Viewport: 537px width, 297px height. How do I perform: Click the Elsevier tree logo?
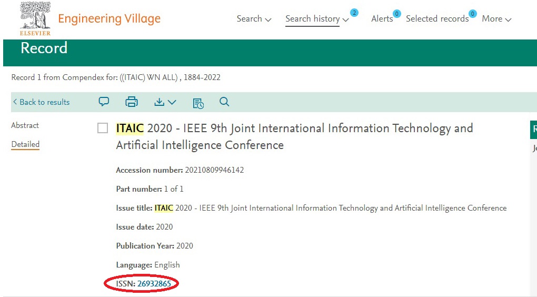point(35,19)
